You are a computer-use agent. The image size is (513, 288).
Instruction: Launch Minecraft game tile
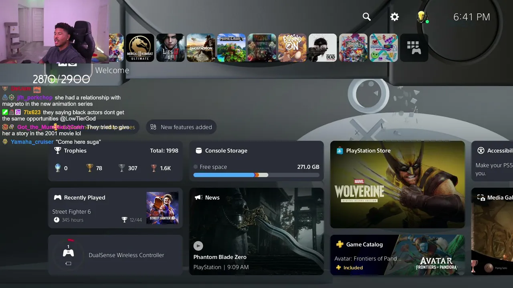232,48
